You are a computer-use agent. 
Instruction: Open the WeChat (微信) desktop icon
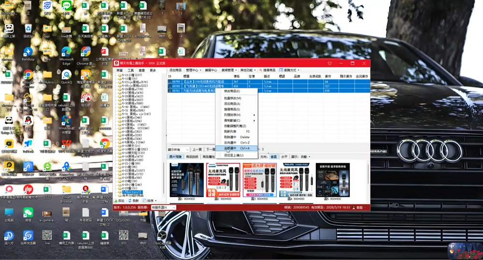(x=28, y=213)
